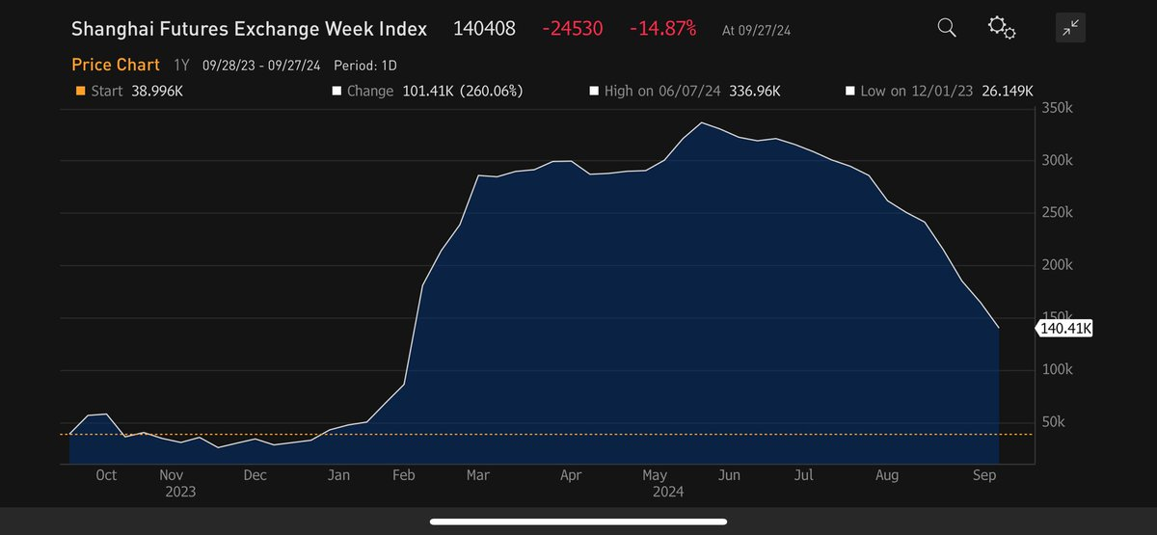Click the -24530 change value
The height and width of the screenshot is (535, 1157).
(x=573, y=29)
